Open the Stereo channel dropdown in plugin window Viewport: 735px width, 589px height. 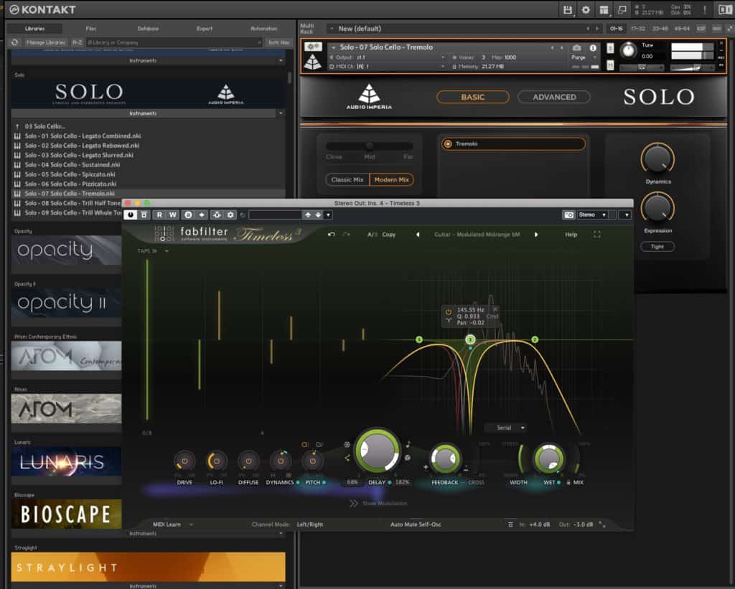[x=592, y=215]
